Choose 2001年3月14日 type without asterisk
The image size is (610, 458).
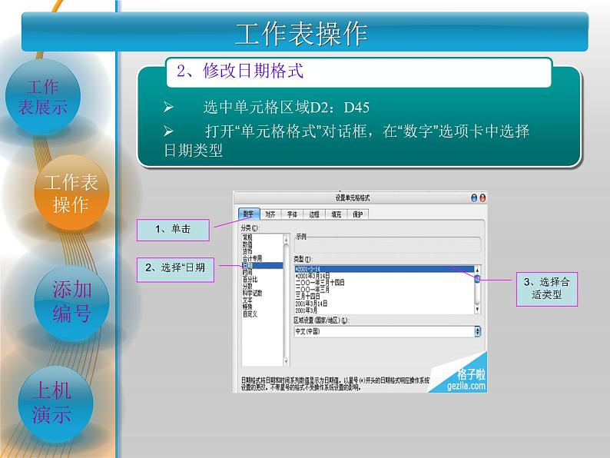pyautogui.click(x=311, y=304)
